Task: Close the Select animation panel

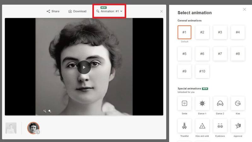Action: click(x=244, y=9)
